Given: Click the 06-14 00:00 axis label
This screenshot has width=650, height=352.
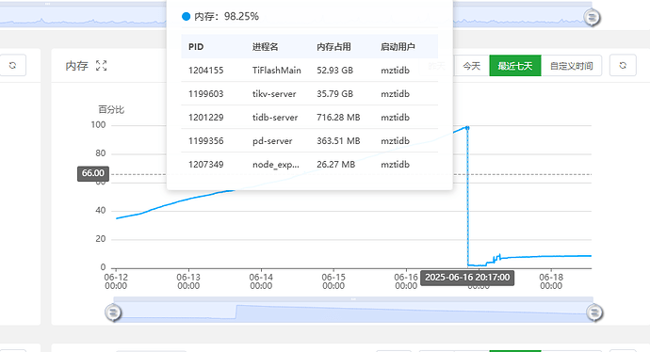Looking at the screenshot, I should tap(261, 281).
